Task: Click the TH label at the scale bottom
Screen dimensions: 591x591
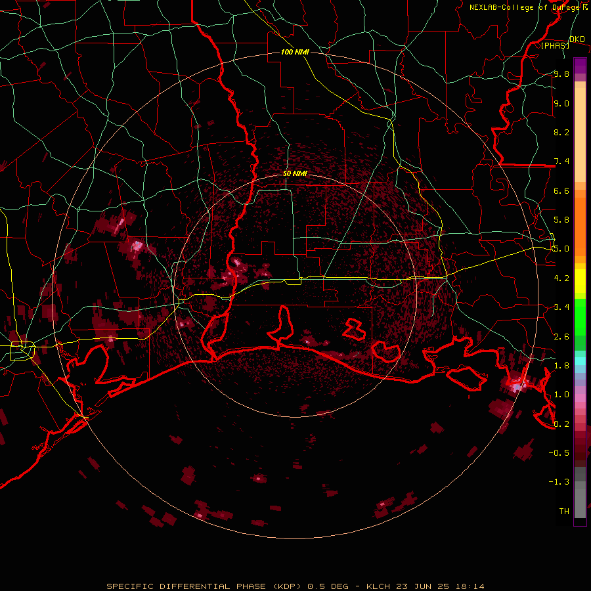Action: click(x=564, y=512)
